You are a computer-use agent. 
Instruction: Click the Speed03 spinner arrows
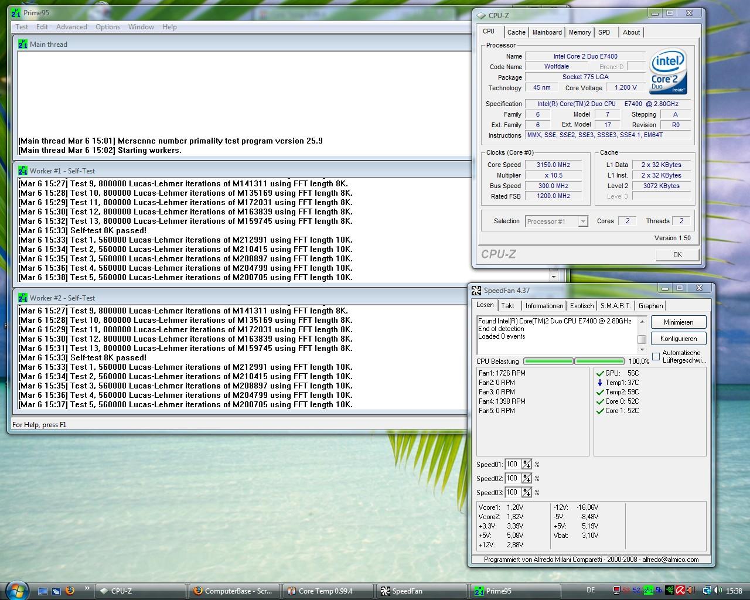pos(527,493)
